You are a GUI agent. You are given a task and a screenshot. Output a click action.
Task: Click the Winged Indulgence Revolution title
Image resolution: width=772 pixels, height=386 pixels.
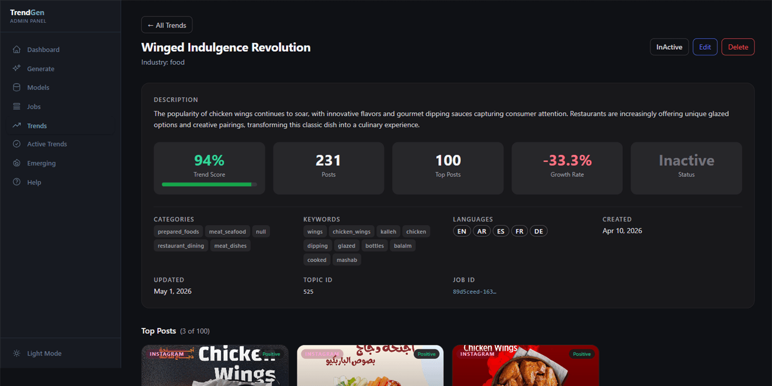(226, 48)
